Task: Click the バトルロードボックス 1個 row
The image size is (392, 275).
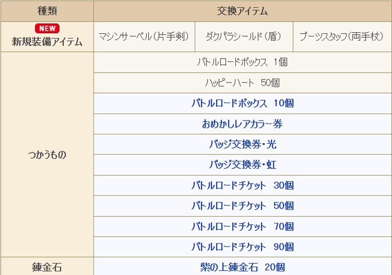Action: click(243, 62)
